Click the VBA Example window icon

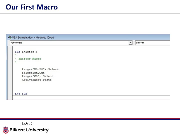point(10,37)
